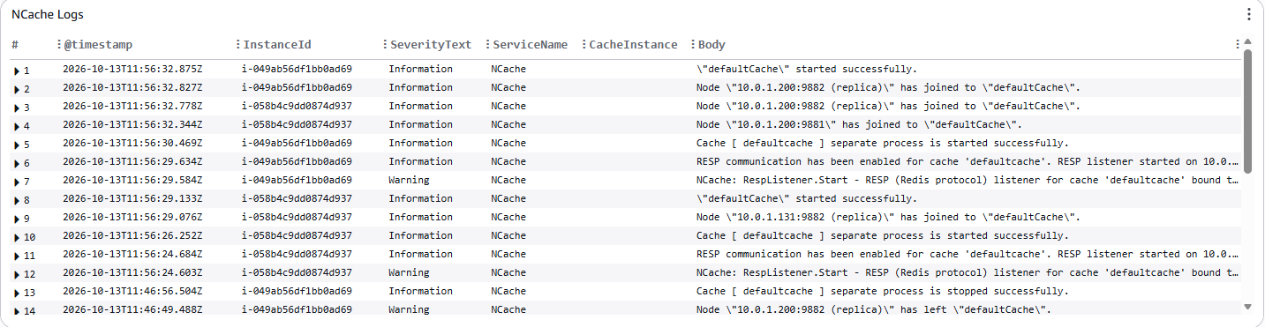Viewport: 1265px width, 327px height.
Task: Sort by ServiceName column header
Action: 531,44
